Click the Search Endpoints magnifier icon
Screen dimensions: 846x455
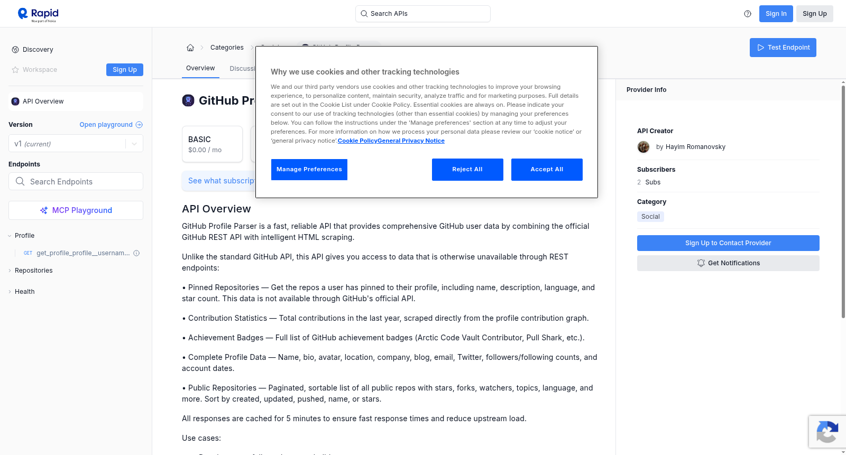tap(20, 181)
